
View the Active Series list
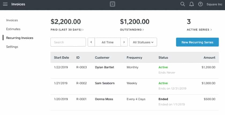pyautogui.click(x=199, y=30)
